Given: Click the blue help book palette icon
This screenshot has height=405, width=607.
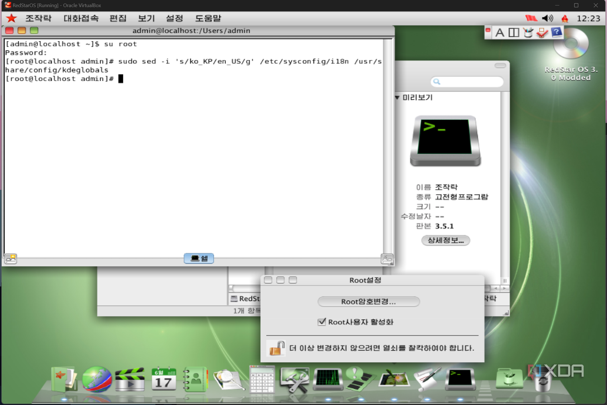Looking at the screenshot, I should coord(557,32).
